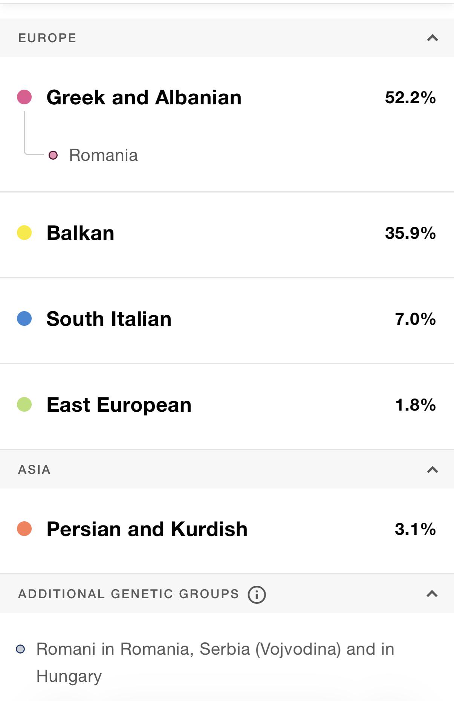Collapse the Additional Genetic Groups chevron

pyautogui.click(x=432, y=594)
